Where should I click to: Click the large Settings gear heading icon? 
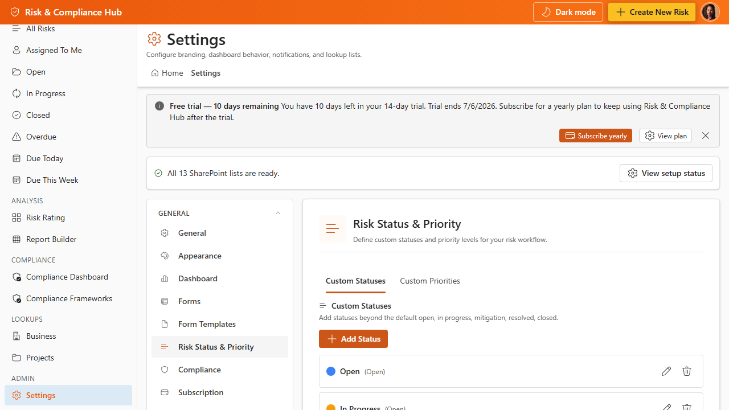(154, 39)
